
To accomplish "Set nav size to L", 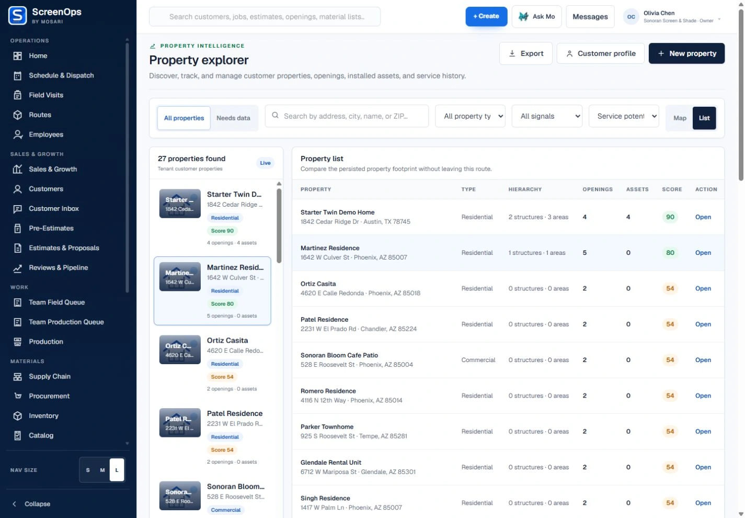I will click(x=117, y=470).
